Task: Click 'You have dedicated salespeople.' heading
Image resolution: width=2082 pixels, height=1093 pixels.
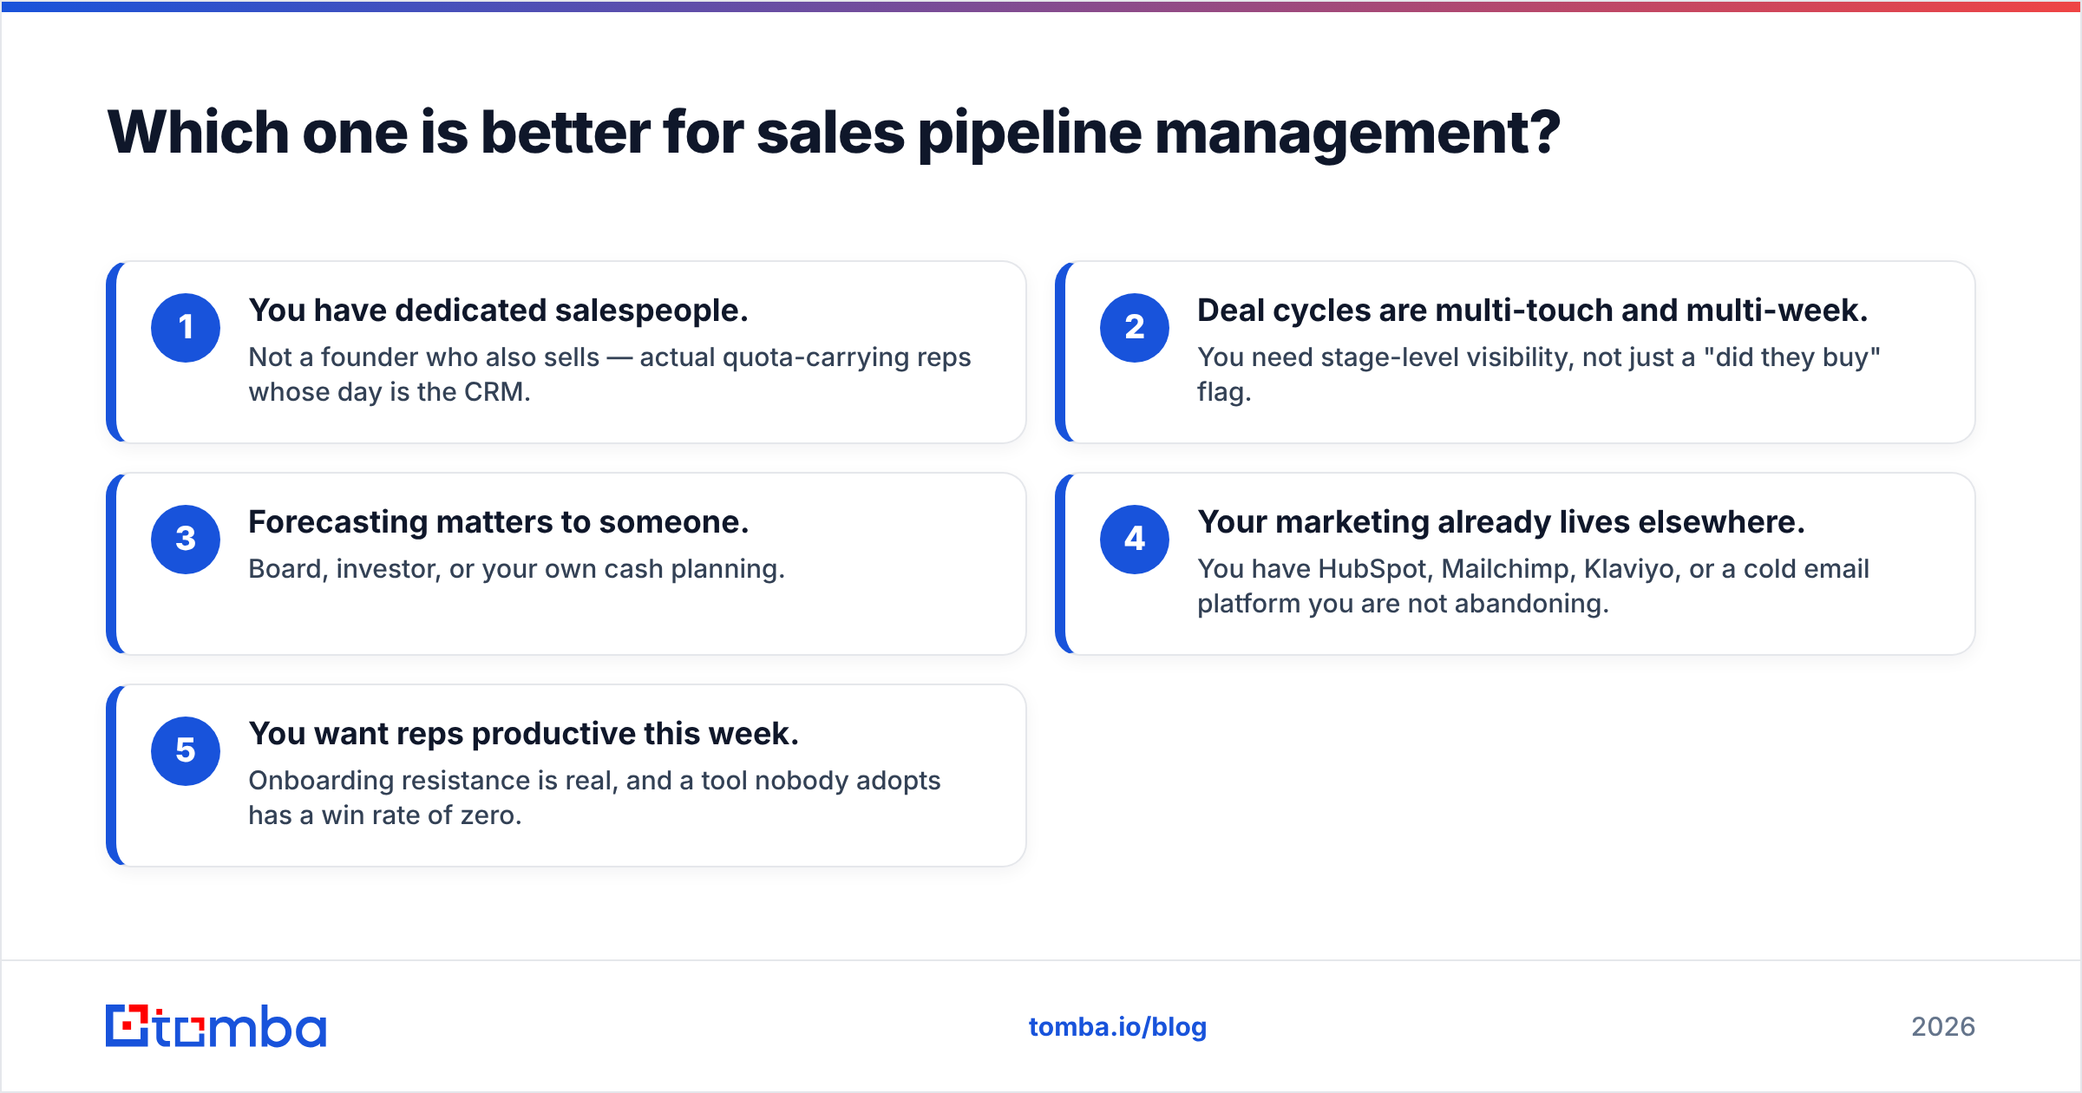Action: coord(498,311)
